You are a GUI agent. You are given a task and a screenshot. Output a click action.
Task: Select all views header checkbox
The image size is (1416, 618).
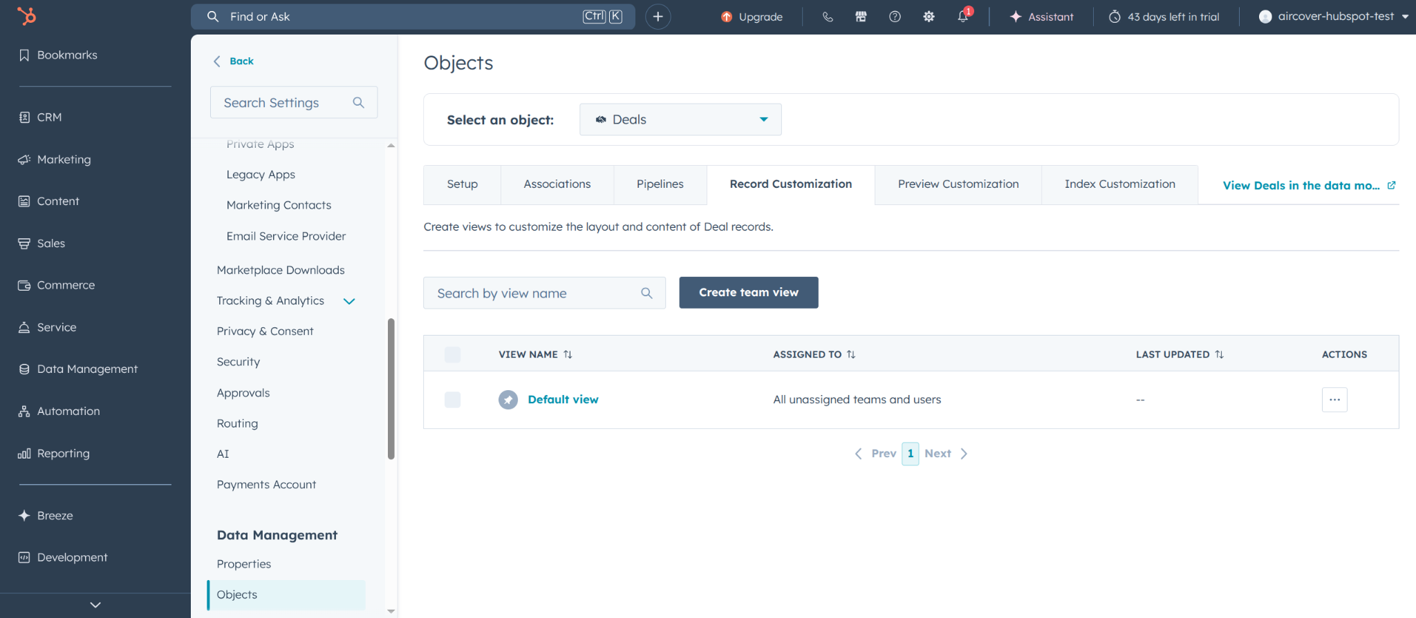pyautogui.click(x=453, y=354)
